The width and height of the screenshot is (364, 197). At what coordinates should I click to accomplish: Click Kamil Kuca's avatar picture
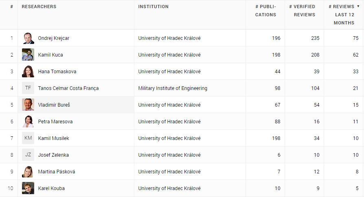[x=28, y=55]
